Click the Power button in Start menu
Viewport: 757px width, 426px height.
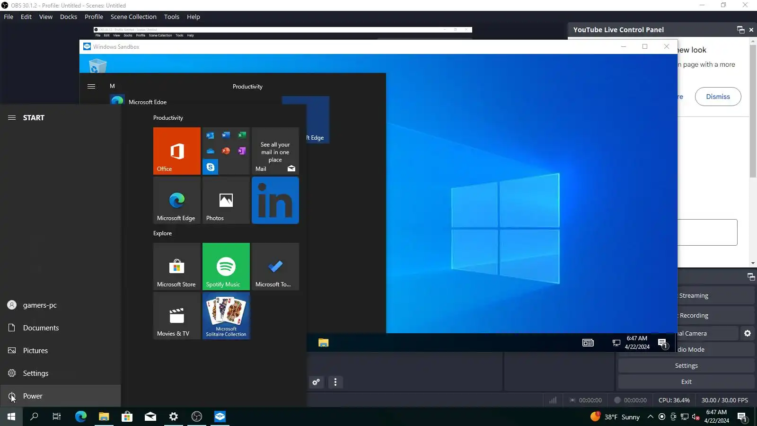pos(61,396)
